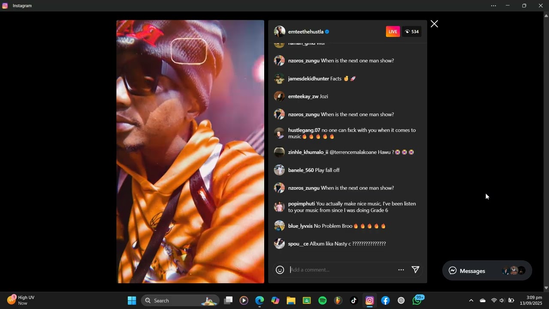The width and height of the screenshot is (549, 309).
Task: Send comment with paper plane icon
Action: click(x=415, y=270)
